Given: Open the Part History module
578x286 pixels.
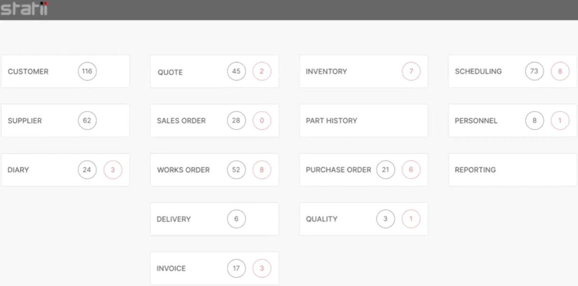Looking at the screenshot, I should (x=331, y=121).
